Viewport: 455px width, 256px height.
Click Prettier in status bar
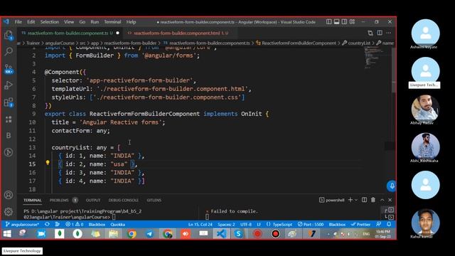click(x=360, y=225)
